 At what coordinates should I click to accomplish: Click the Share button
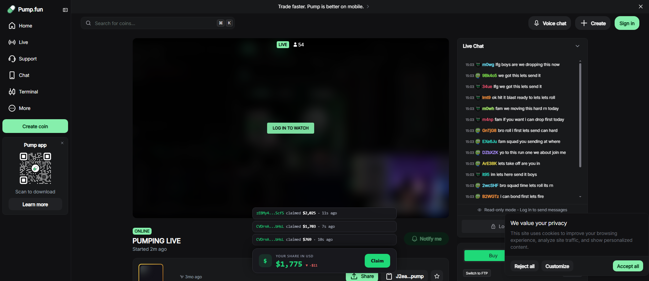[x=362, y=276]
